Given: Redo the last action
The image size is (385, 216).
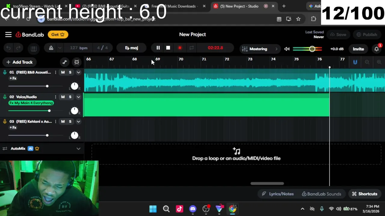Looking at the screenshot, I should [x=18, y=48].
